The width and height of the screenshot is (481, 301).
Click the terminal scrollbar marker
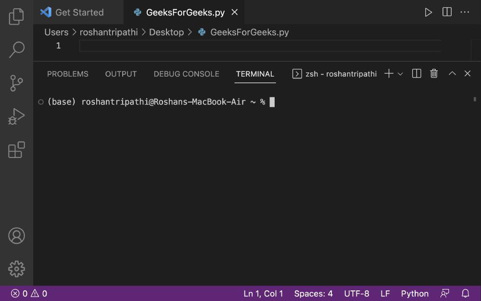[x=475, y=99]
